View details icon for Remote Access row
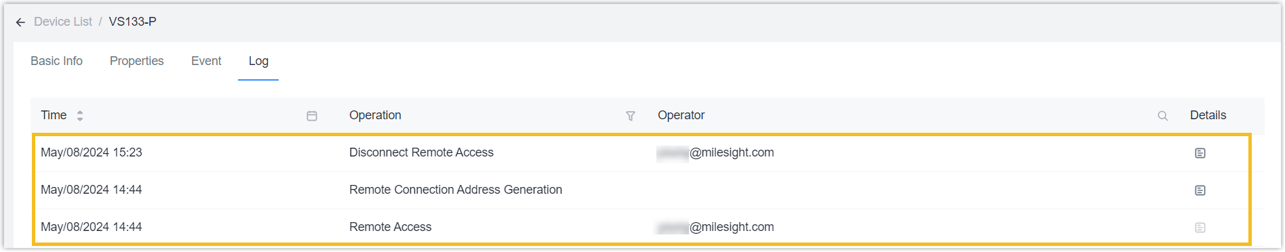The height and width of the screenshot is (252, 1285). [x=1200, y=228]
